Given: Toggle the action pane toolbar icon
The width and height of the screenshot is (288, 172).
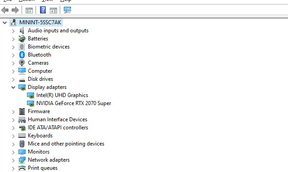Looking at the screenshot, I should point(53,10).
